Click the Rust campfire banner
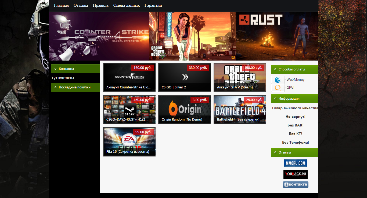This screenshot has width=367, height=198. tap(277, 36)
